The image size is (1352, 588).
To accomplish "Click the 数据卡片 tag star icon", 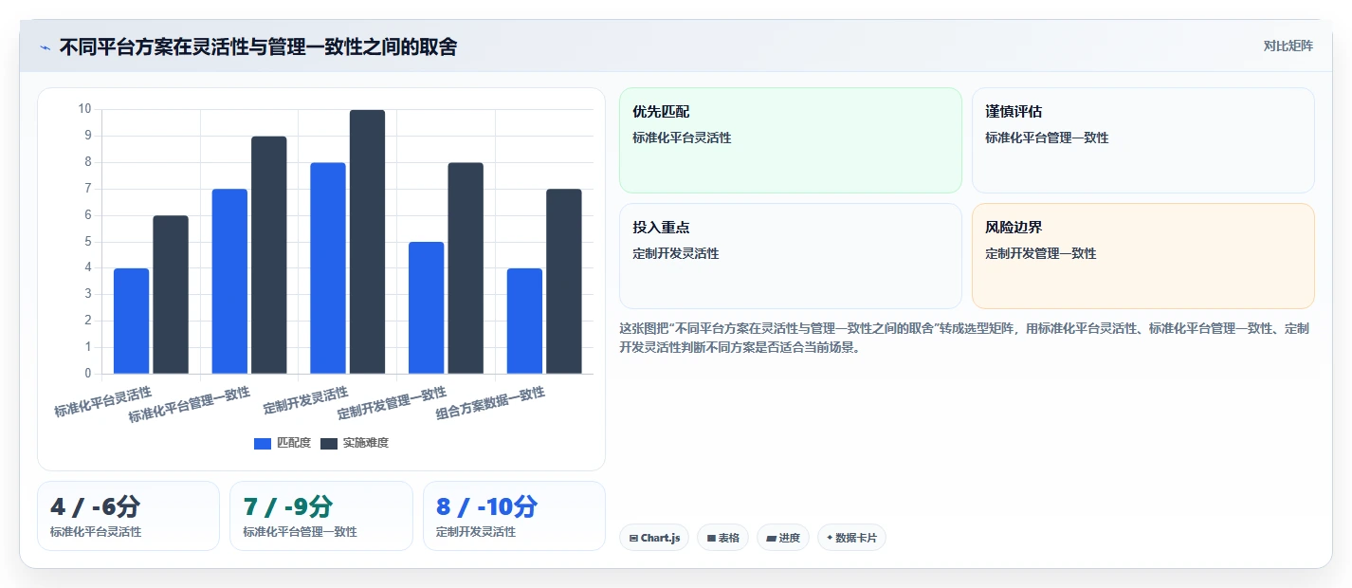I will point(830,538).
